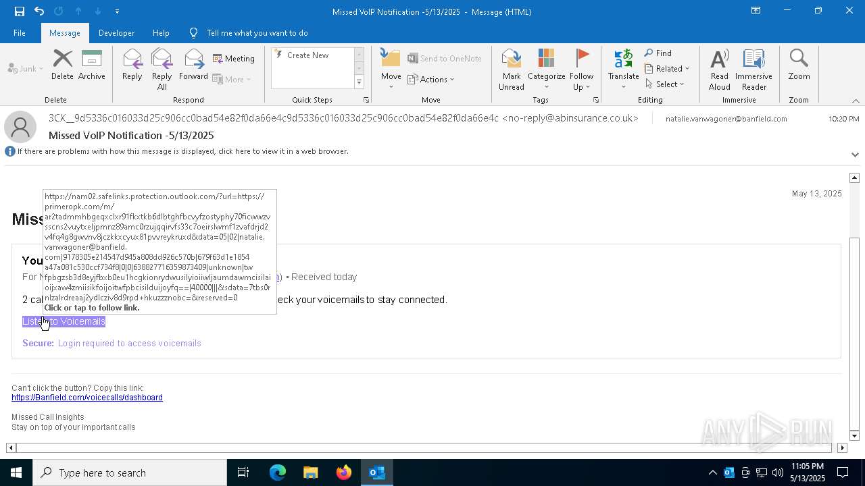This screenshot has height=486, width=865.
Task: Open the Quick Access Toolbar customize arrow
Action: coord(117,11)
